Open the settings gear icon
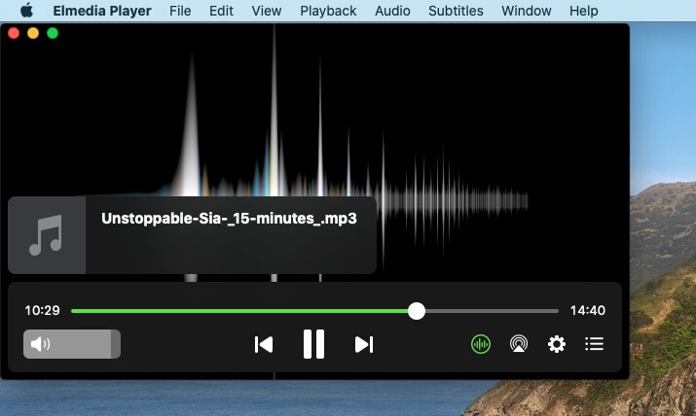The height and width of the screenshot is (416, 696). click(557, 344)
